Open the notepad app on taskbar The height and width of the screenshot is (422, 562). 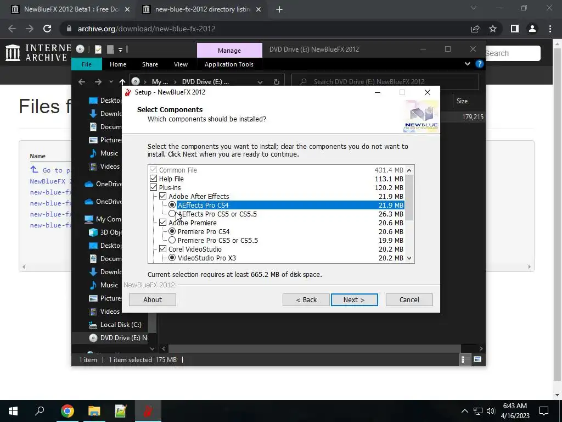click(x=121, y=411)
